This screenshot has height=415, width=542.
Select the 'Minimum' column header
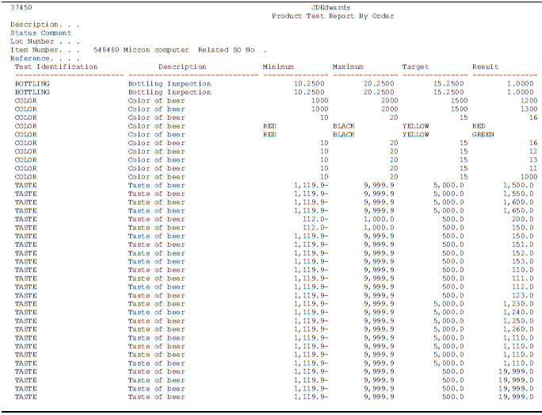278,67
